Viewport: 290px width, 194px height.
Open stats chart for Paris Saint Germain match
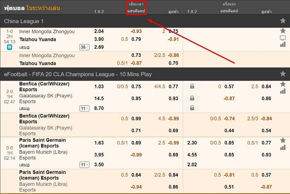point(283,147)
